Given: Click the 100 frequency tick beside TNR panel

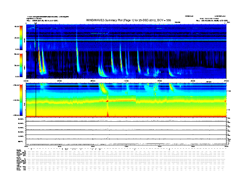Looking at the screenshot, I should pos(229,91).
